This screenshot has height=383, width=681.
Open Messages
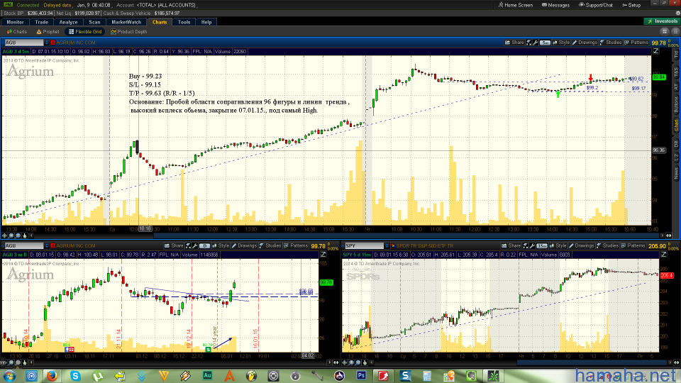[555, 5]
